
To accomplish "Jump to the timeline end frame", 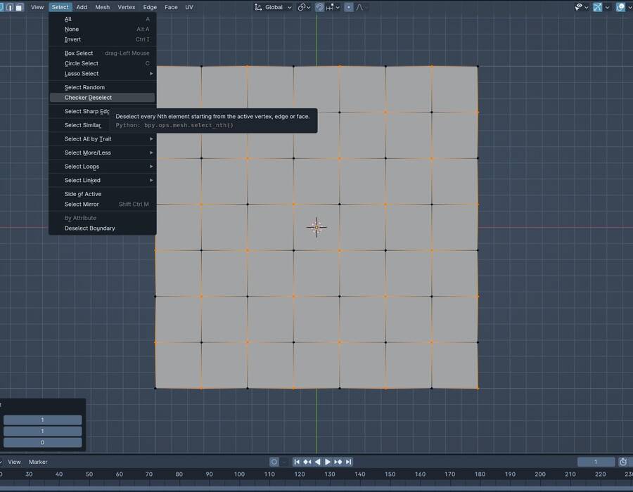I will tap(348, 462).
